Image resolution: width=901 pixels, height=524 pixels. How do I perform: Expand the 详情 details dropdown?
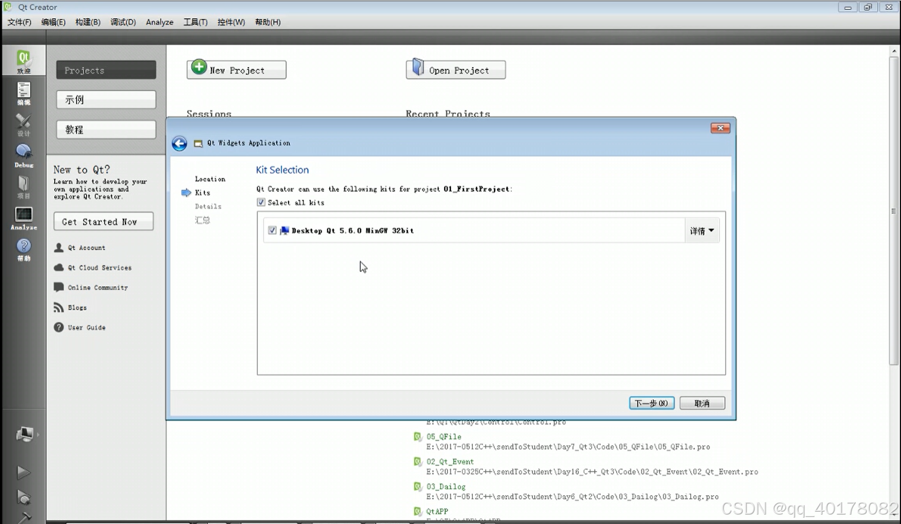(x=702, y=231)
